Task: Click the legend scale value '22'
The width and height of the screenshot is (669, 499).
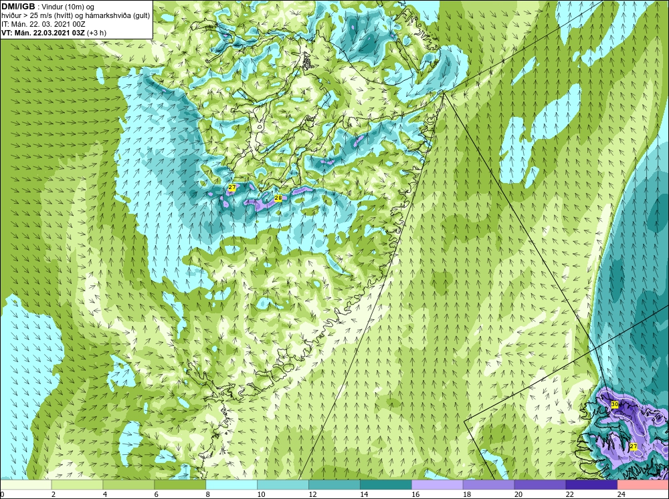Action: click(x=569, y=494)
